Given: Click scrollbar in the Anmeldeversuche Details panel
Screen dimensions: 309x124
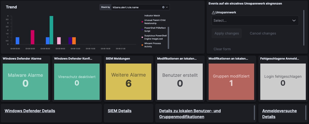Looking at the screenshot, I should 306,112.
